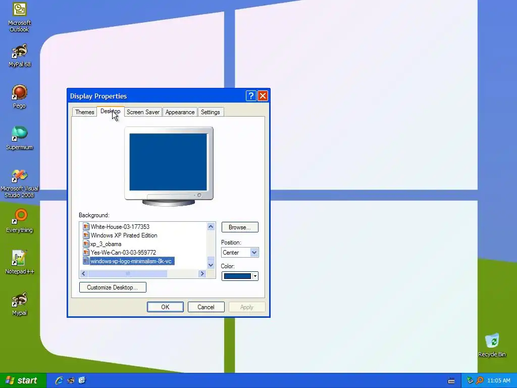The image size is (517, 388).
Task: Click the background list scroll down arrow
Action: pos(211,265)
